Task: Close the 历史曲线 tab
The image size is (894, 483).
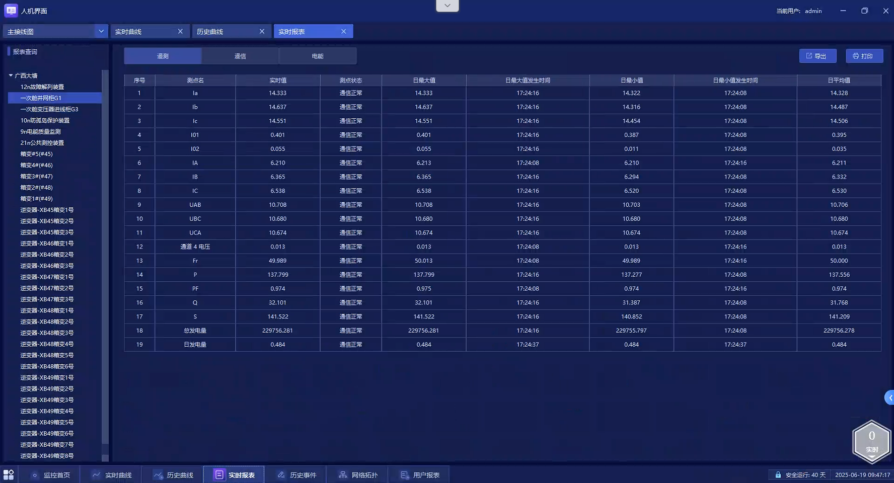Action: click(x=262, y=31)
